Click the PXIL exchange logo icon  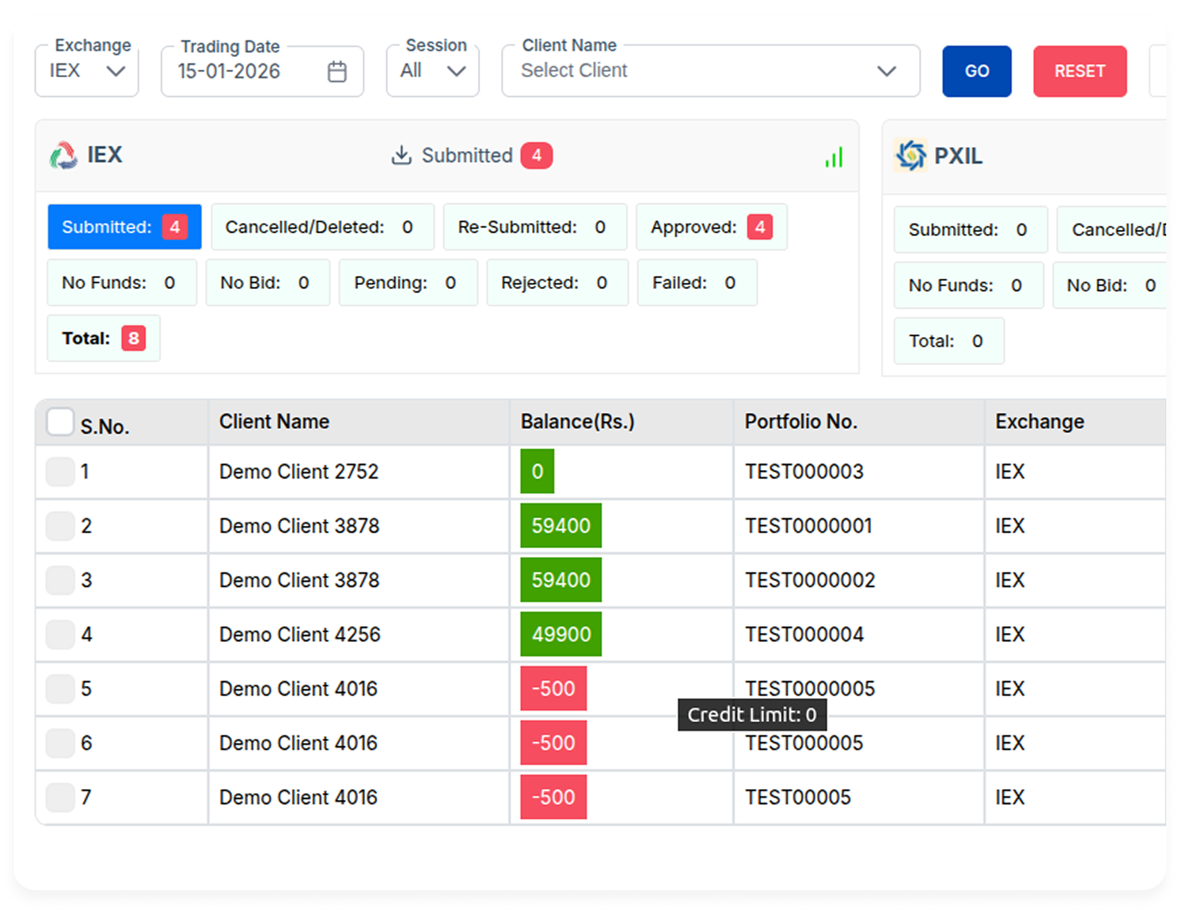point(911,156)
